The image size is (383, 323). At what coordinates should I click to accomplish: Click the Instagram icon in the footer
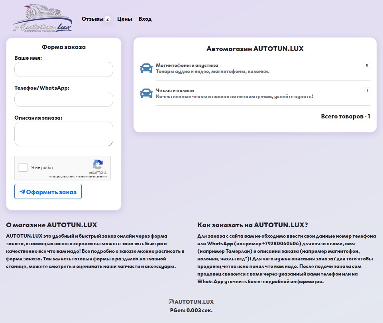tap(171, 302)
